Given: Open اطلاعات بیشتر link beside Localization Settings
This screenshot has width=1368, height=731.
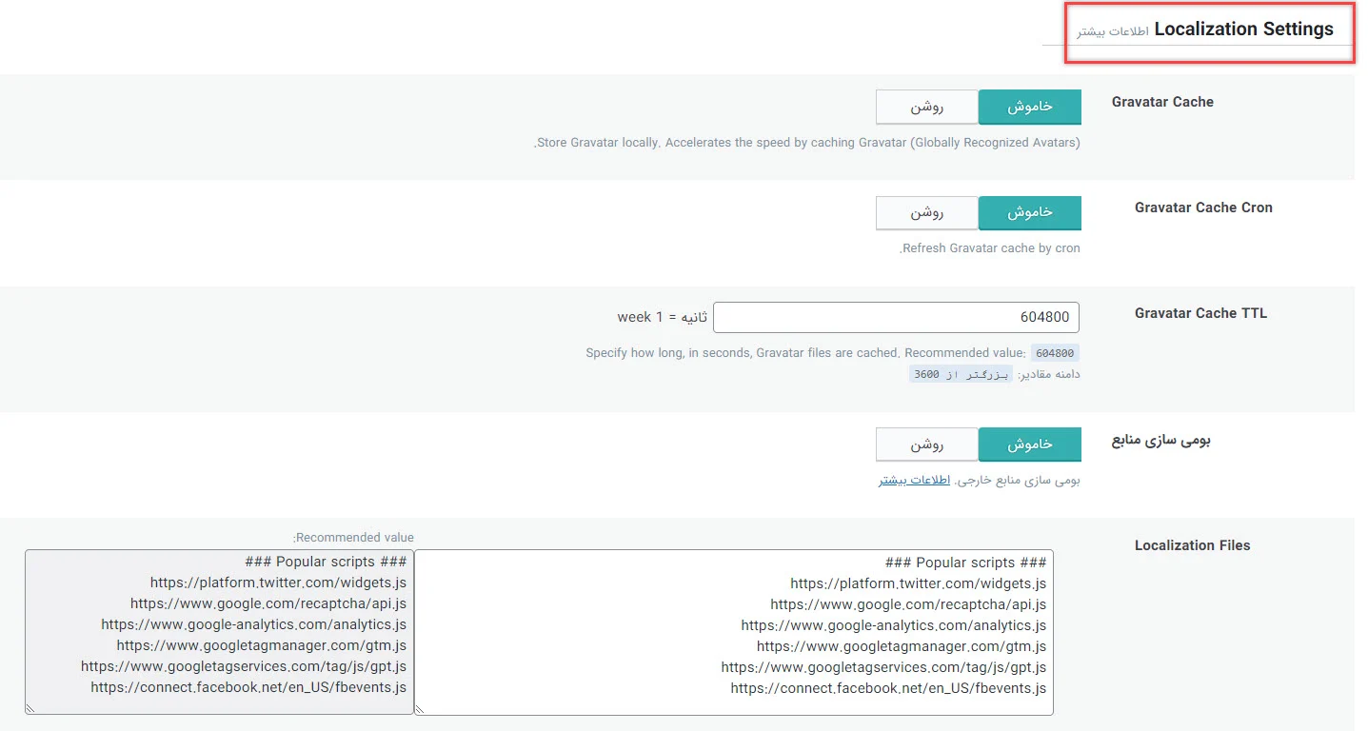Looking at the screenshot, I should tap(1113, 31).
